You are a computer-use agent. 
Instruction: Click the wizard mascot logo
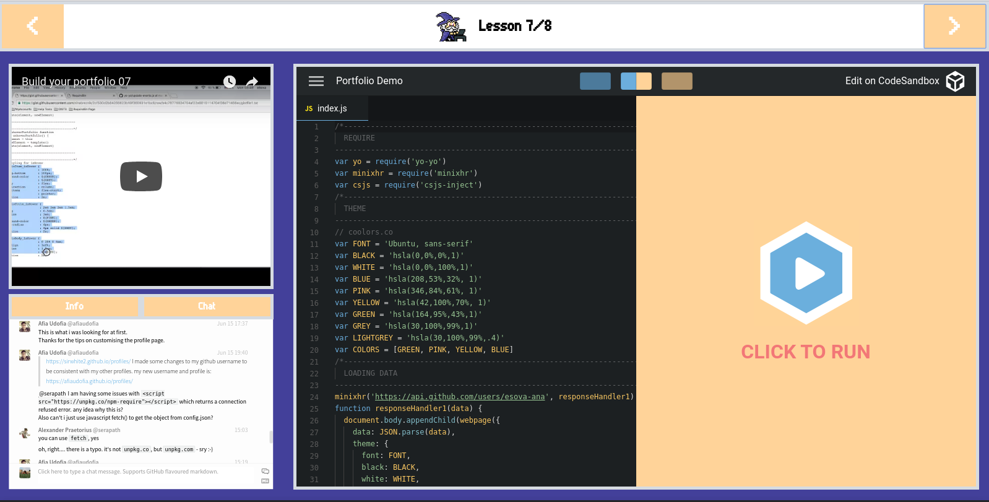pos(451,27)
